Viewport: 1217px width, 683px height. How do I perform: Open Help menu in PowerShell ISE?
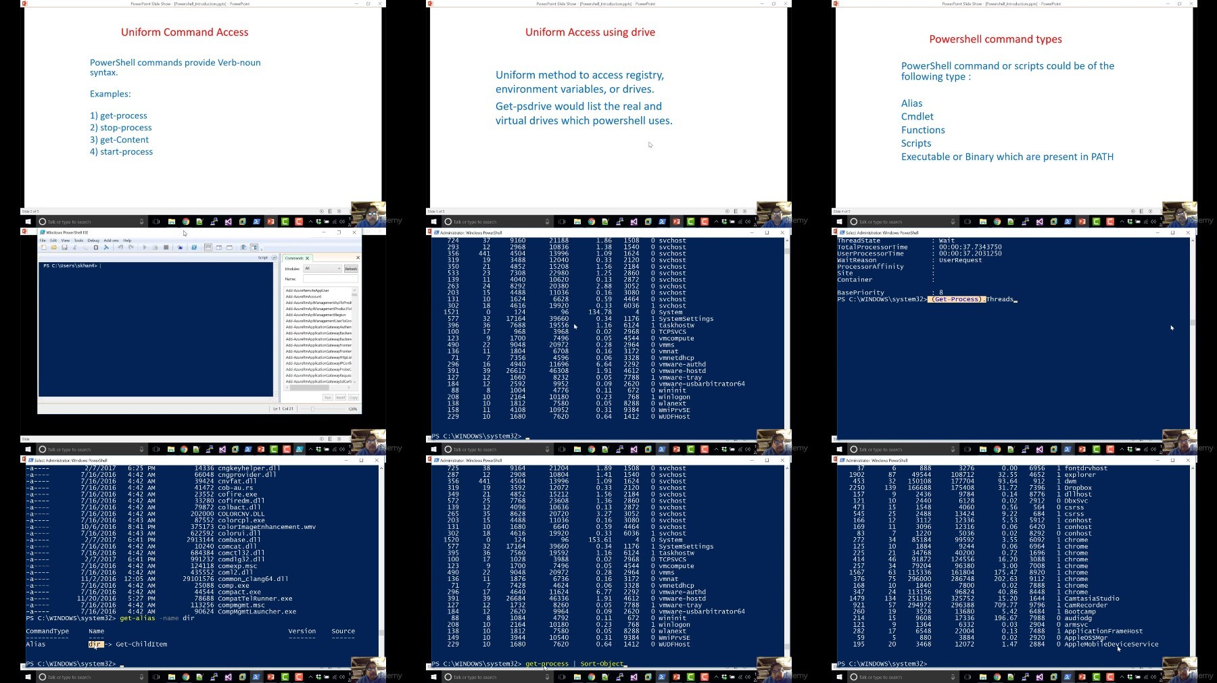coord(127,240)
